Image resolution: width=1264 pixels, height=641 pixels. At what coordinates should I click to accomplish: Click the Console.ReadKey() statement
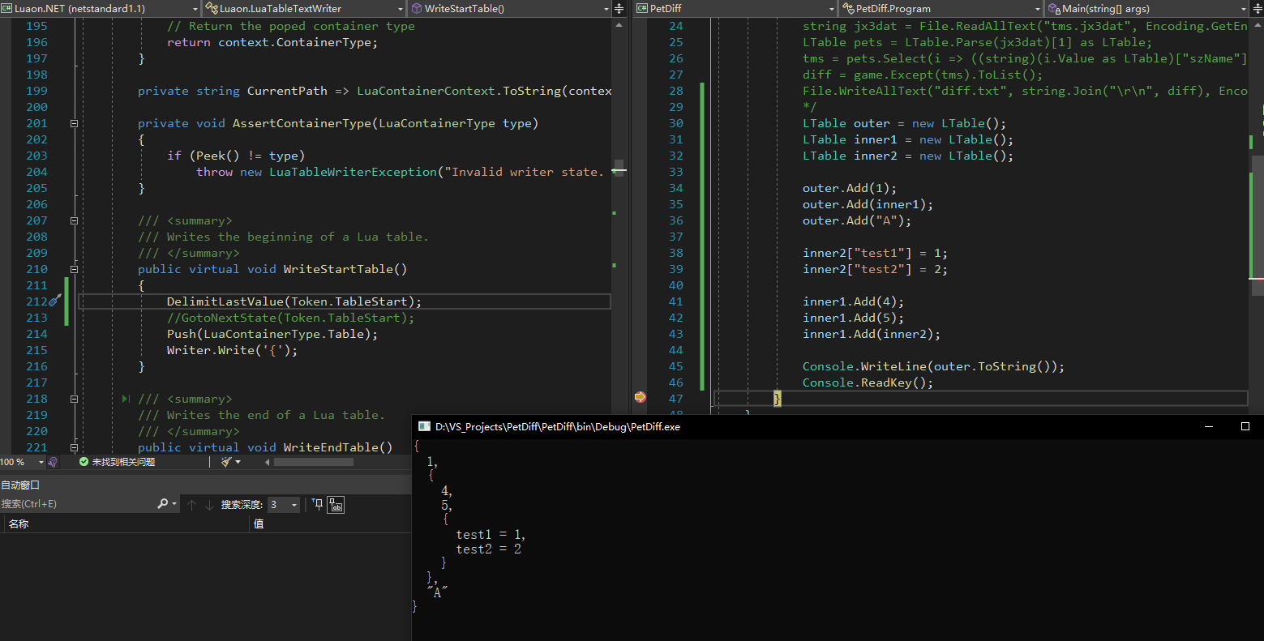point(868,382)
